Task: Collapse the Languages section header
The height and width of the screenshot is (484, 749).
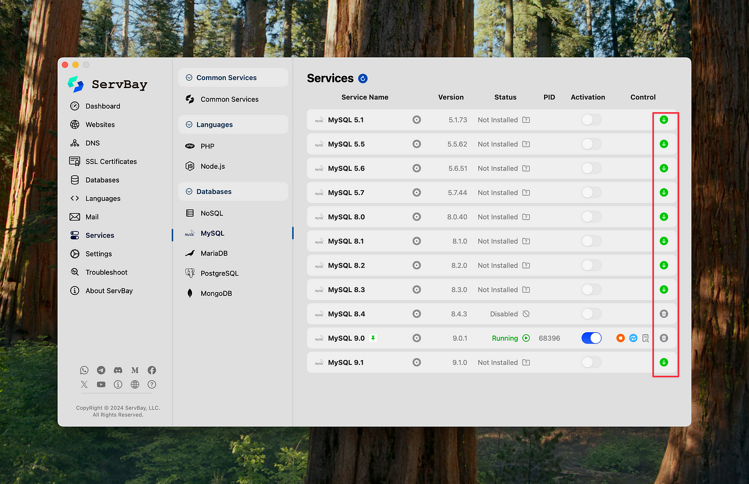Action: tap(233, 124)
